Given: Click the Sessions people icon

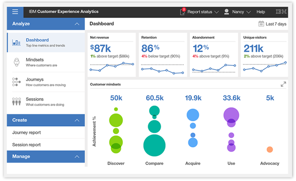Looking at the screenshot, I should (x=16, y=101).
